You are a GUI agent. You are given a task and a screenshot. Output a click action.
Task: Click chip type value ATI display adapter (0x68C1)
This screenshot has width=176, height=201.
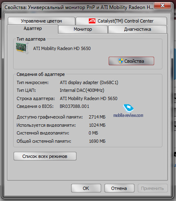89,82
